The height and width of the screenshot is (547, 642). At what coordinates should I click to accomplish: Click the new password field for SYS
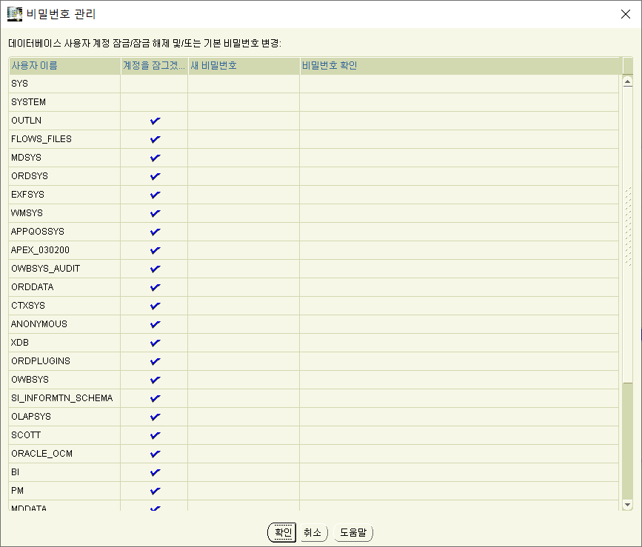click(x=244, y=84)
